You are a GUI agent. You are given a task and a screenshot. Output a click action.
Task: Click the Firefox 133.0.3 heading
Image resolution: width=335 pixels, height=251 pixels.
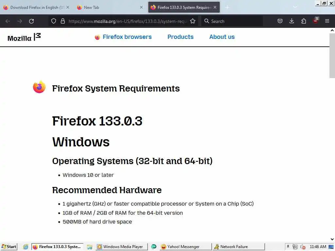pyautogui.click(x=97, y=121)
